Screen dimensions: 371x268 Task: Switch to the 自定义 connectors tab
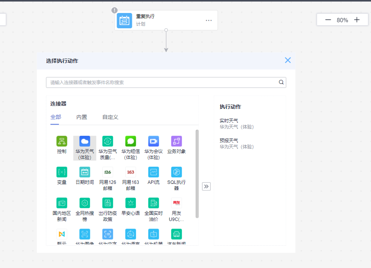click(110, 117)
